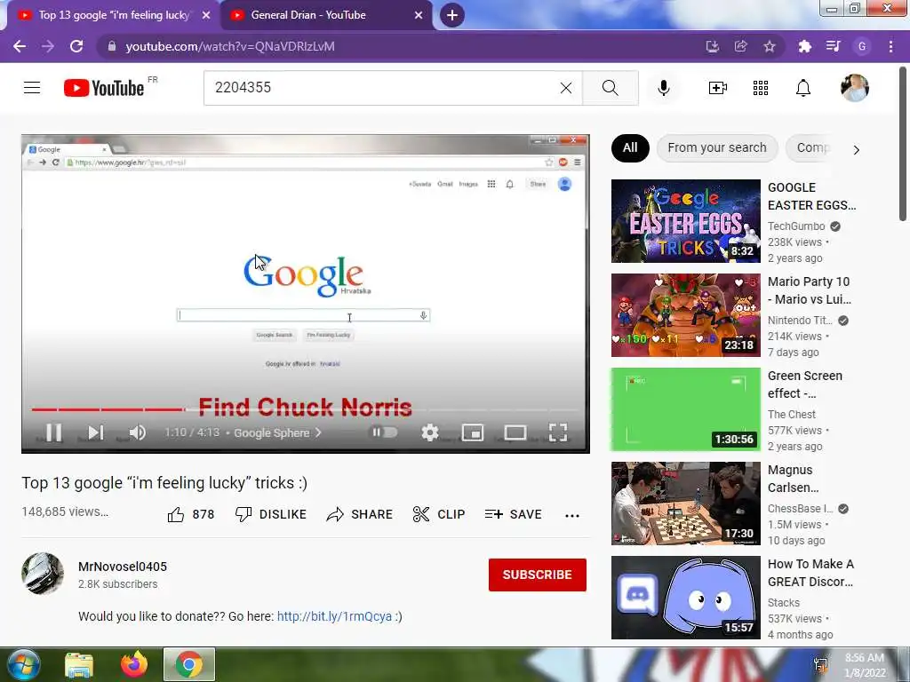Image resolution: width=910 pixels, height=682 pixels.
Task: Share this page from address bar
Action: point(740,46)
